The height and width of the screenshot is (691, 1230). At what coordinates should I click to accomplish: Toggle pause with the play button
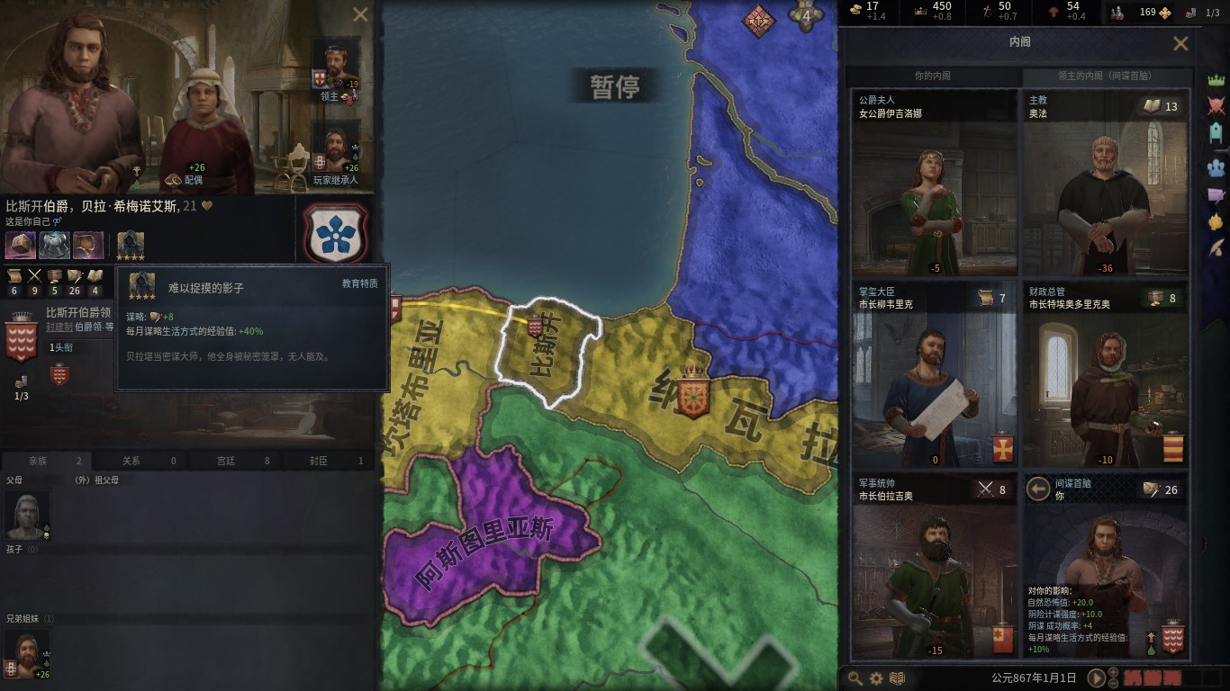click(1096, 678)
